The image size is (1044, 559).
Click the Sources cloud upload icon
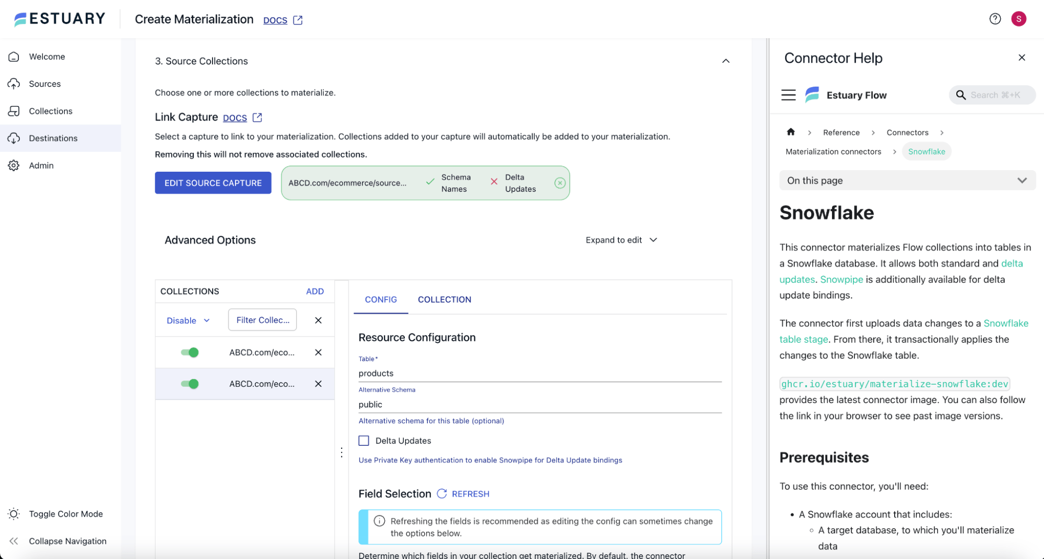[14, 84]
